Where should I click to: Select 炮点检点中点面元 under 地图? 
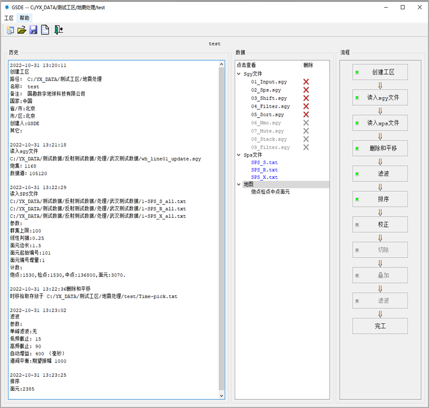click(x=270, y=192)
